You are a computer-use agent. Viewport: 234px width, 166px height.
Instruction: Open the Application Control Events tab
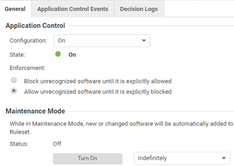(x=73, y=9)
